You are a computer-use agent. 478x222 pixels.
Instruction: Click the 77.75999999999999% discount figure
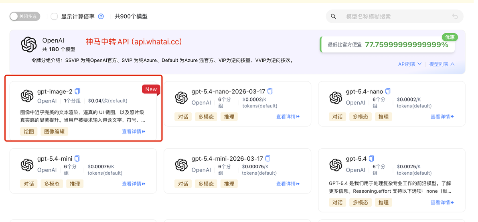pos(407,45)
